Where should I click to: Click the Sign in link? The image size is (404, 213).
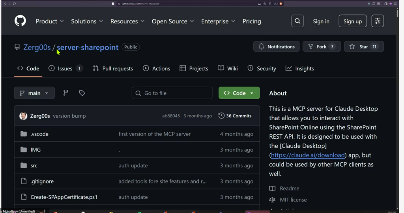[x=321, y=21]
